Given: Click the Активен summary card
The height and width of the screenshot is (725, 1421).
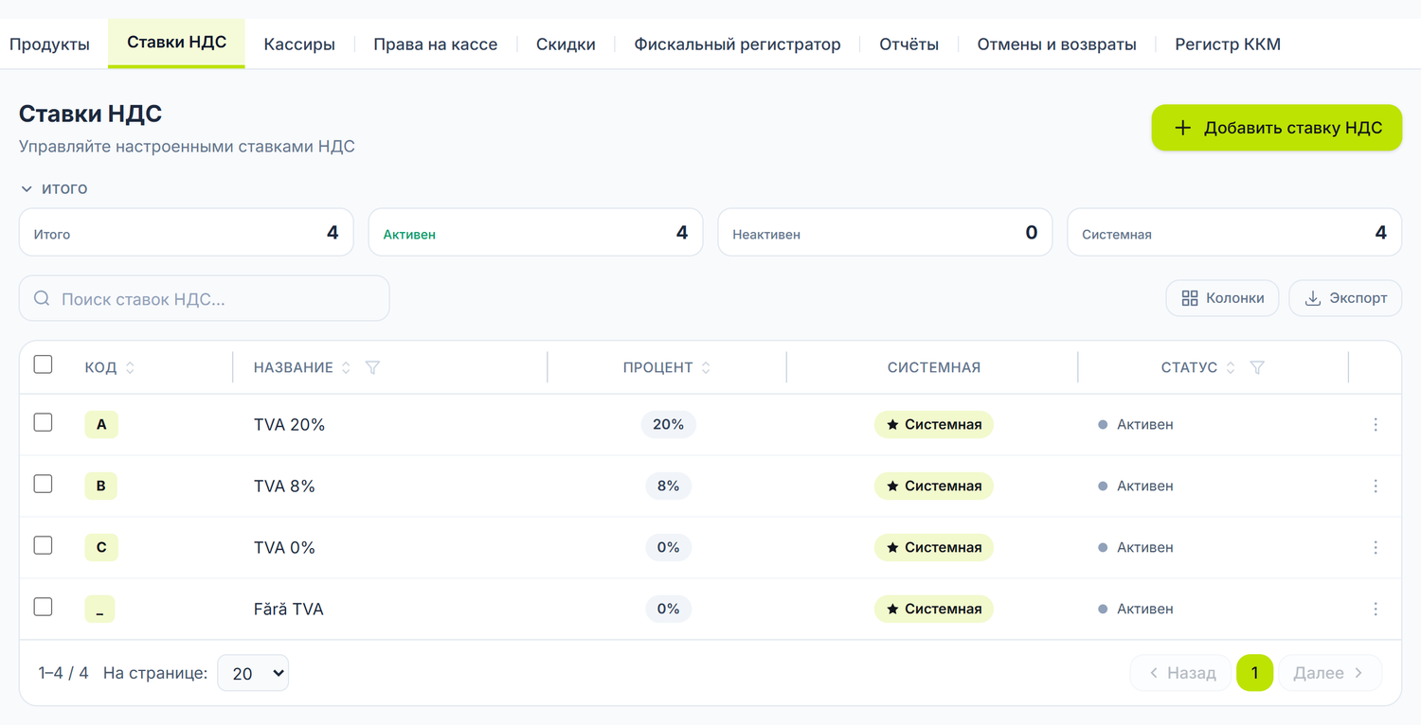Looking at the screenshot, I should click(535, 233).
